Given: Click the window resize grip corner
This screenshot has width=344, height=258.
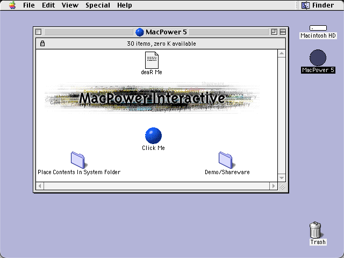Looking at the screenshot, I should tap(282, 187).
